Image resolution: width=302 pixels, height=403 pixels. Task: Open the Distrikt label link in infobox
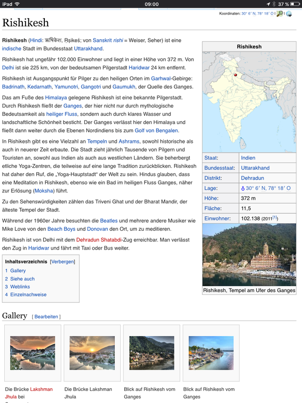pyautogui.click(x=213, y=178)
